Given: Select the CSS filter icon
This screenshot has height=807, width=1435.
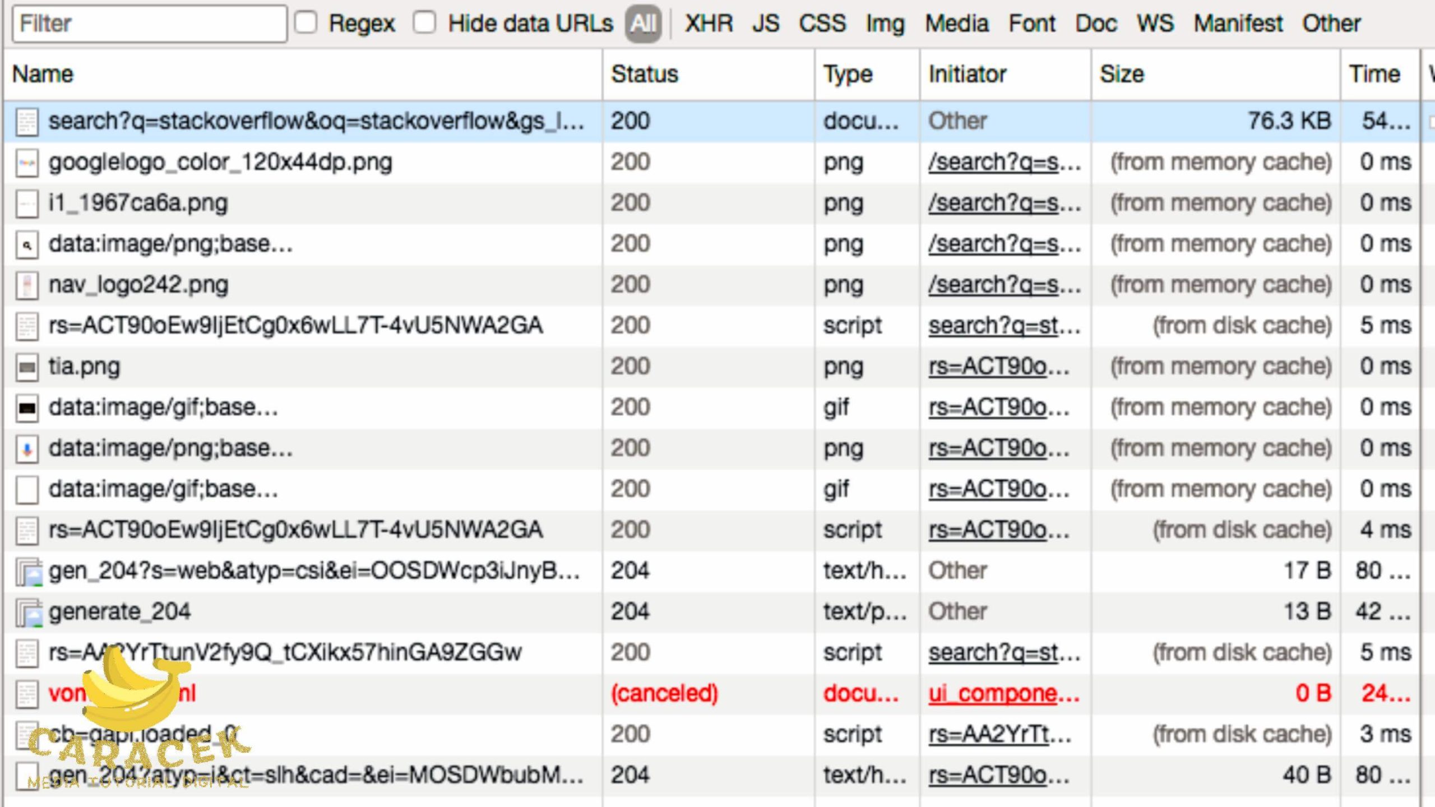Looking at the screenshot, I should [822, 22].
